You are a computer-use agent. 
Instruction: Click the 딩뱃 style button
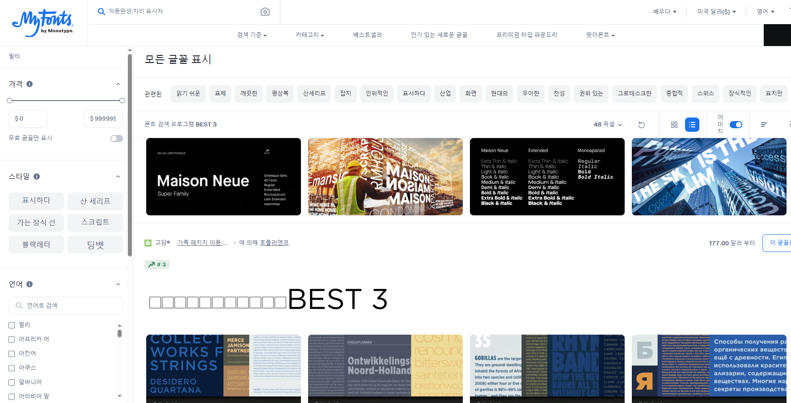coord(95,244)
